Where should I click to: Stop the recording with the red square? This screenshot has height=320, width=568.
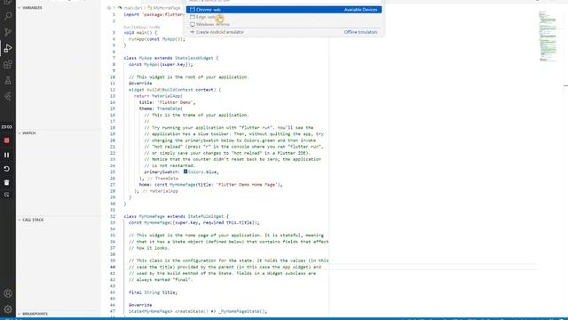pos(6,140)
